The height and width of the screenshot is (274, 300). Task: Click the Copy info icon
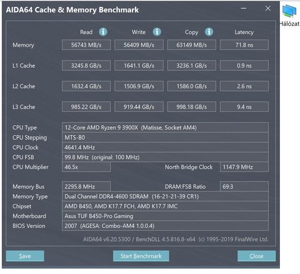[209, 32]
